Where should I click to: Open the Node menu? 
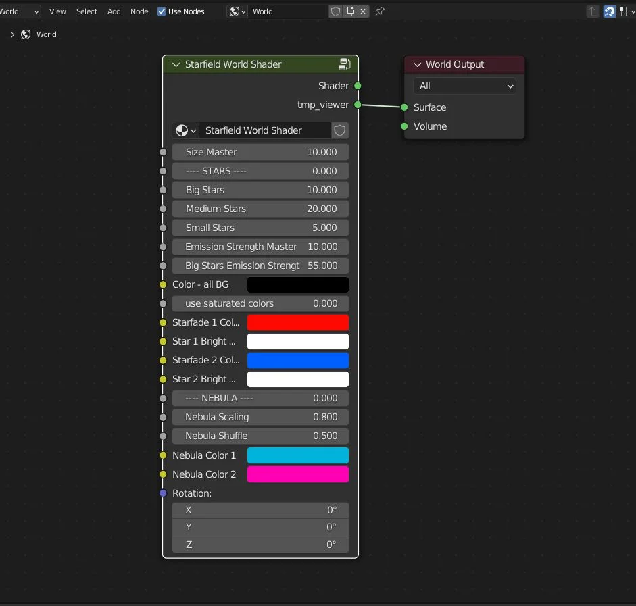click(139, 11)
